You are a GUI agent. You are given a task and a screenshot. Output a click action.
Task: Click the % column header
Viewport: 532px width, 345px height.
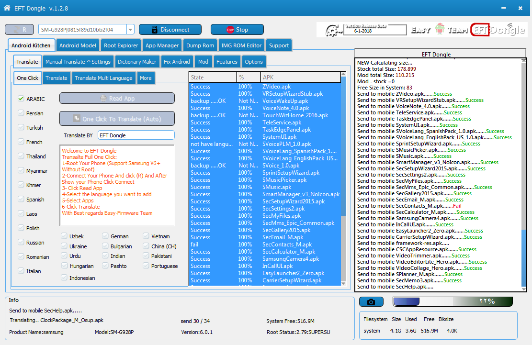249,77
